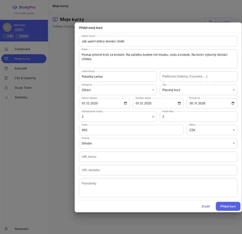Open the Kategorie dropdown showing Zdraví
This screenshot has height=234, width=242.
coord(118,90)
